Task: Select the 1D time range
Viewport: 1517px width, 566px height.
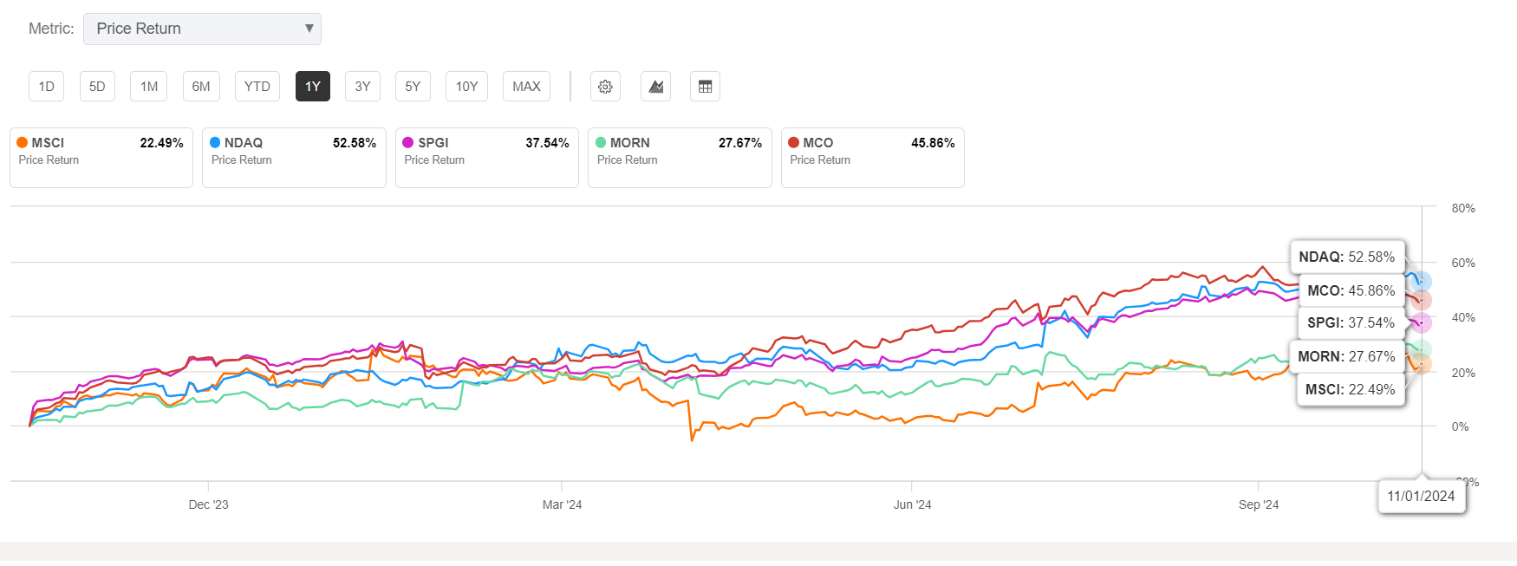Action: tap(47, 87)
